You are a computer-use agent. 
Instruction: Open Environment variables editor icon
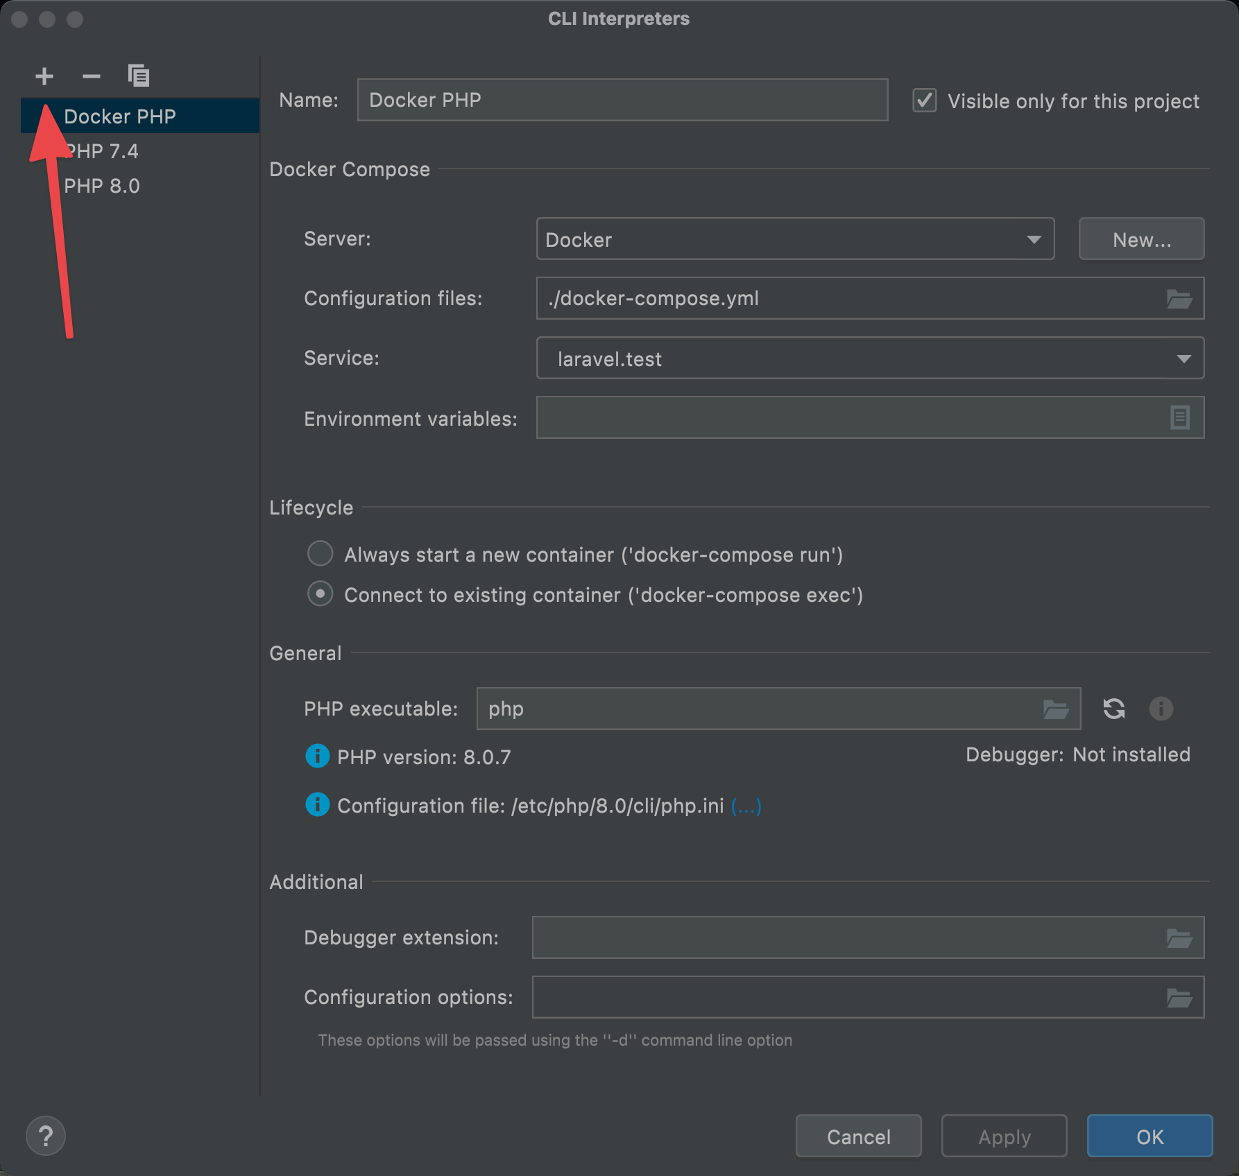pyautogui.click(x=1179, y=417)
